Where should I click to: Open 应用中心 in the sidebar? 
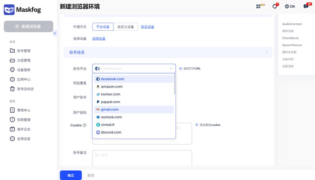point(20,79)
